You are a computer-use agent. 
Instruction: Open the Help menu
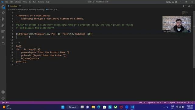pyautogui.click(x=48, y=2)
